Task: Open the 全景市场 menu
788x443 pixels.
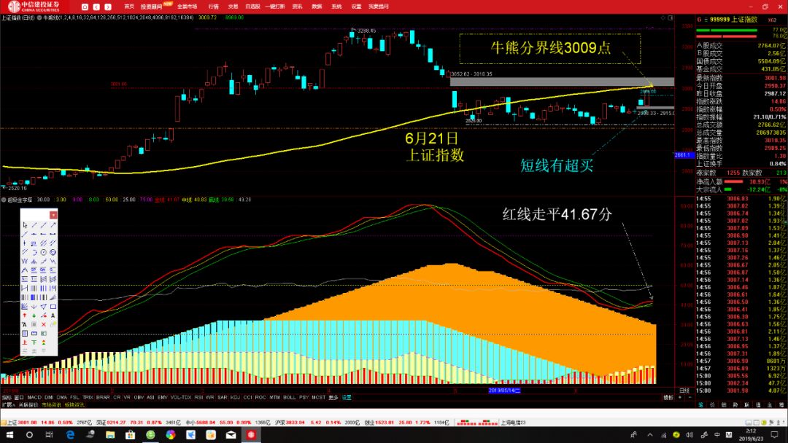Action: tap(187, 7)
